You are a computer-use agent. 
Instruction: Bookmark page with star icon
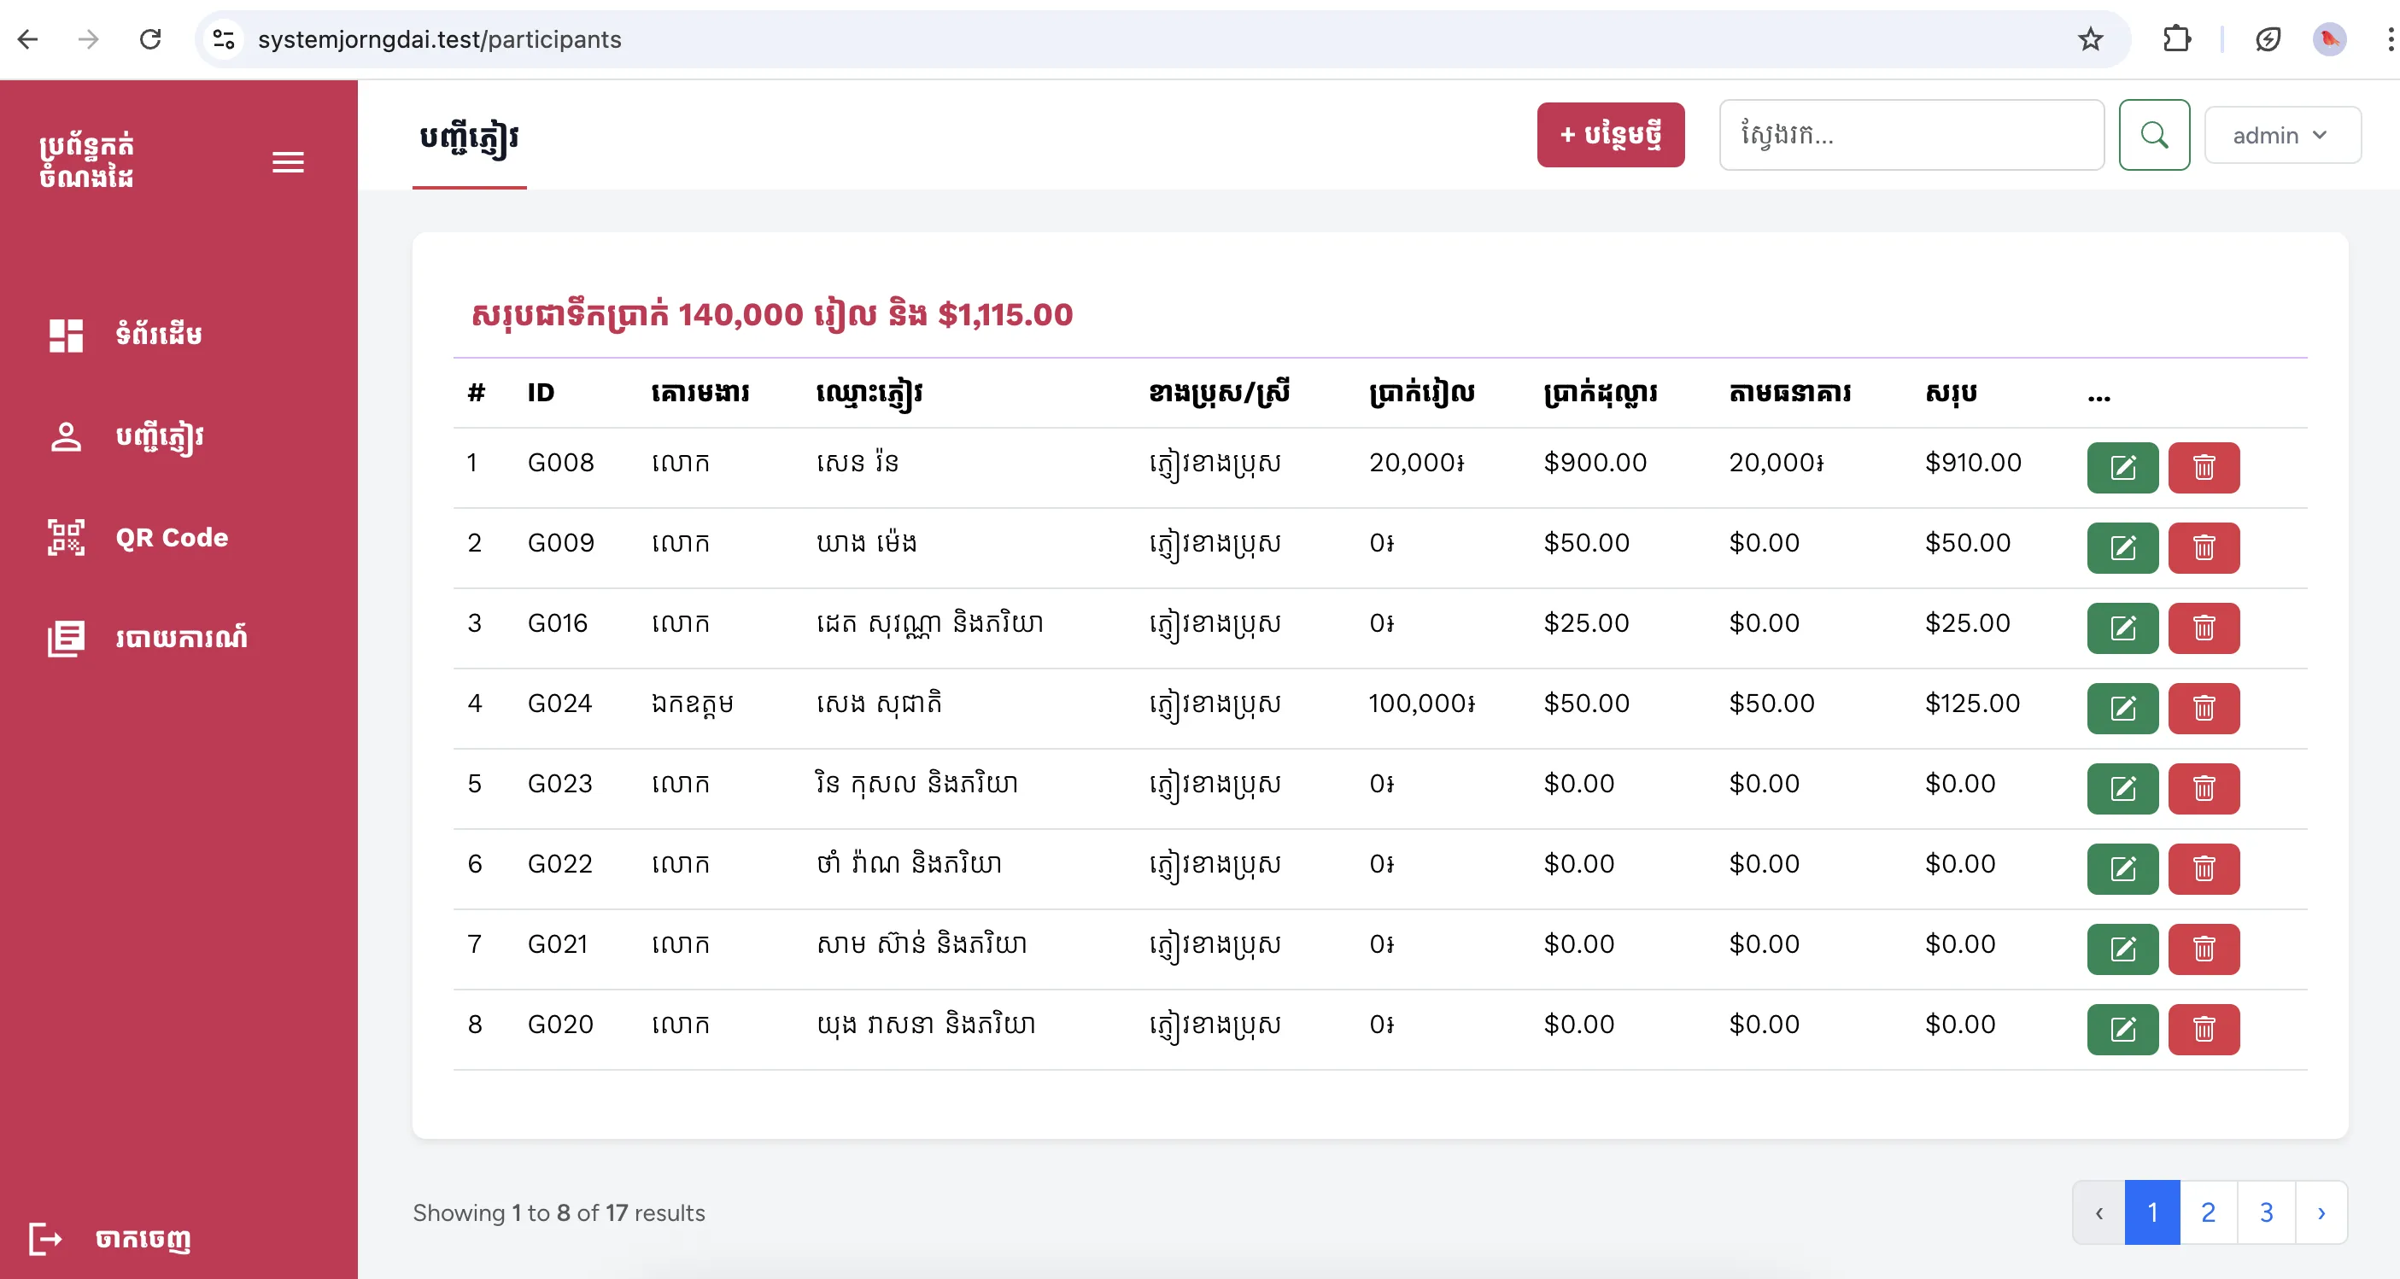[x=2090, y=39]
